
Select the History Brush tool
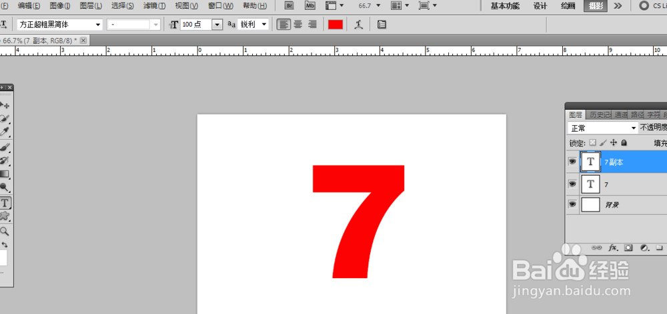point(5,161)
